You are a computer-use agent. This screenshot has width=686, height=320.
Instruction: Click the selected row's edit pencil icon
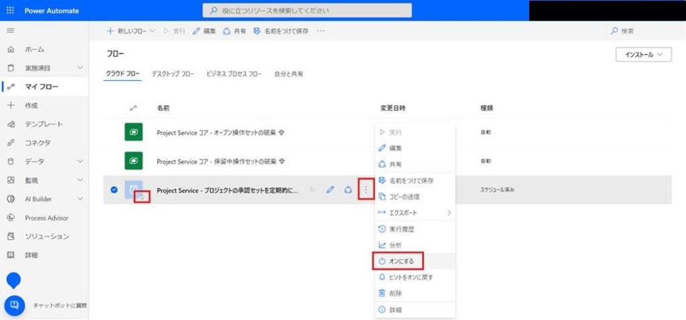pyautogui.click(x=330, y=189)
